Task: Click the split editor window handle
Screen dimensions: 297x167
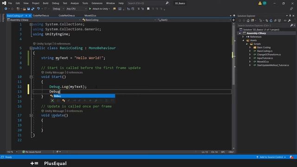Action: tap(233, 20)
